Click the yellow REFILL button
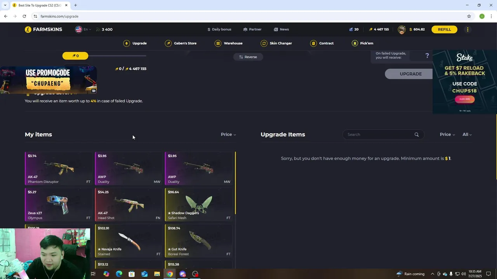Screen dimensions: 497x279 [x=444, y=29]
